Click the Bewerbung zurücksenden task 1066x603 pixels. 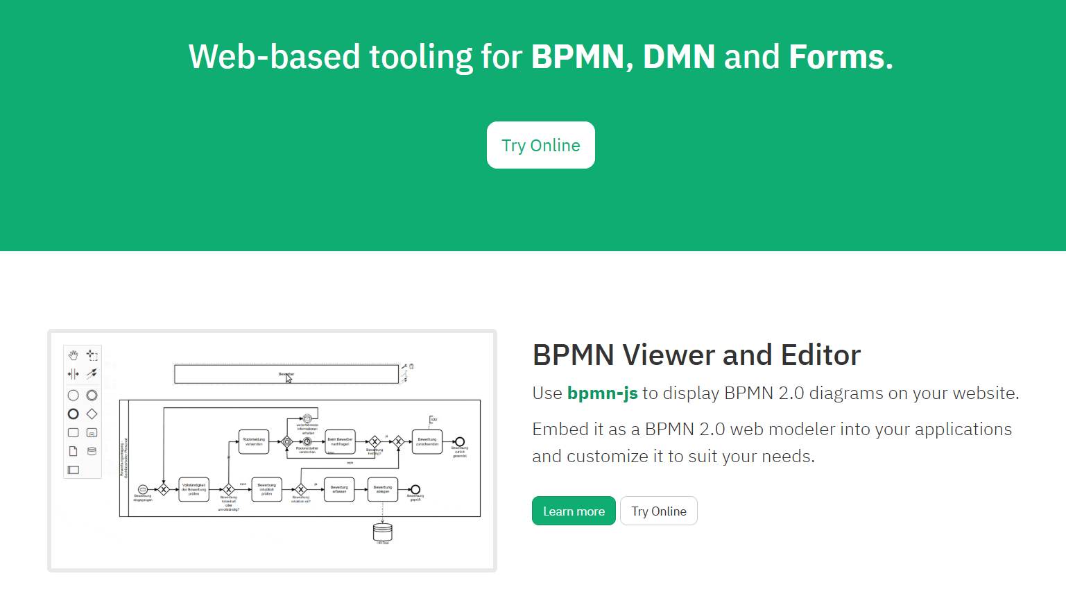[x=427, y=441]
